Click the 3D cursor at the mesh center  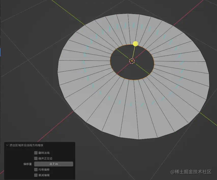(132, 61)
